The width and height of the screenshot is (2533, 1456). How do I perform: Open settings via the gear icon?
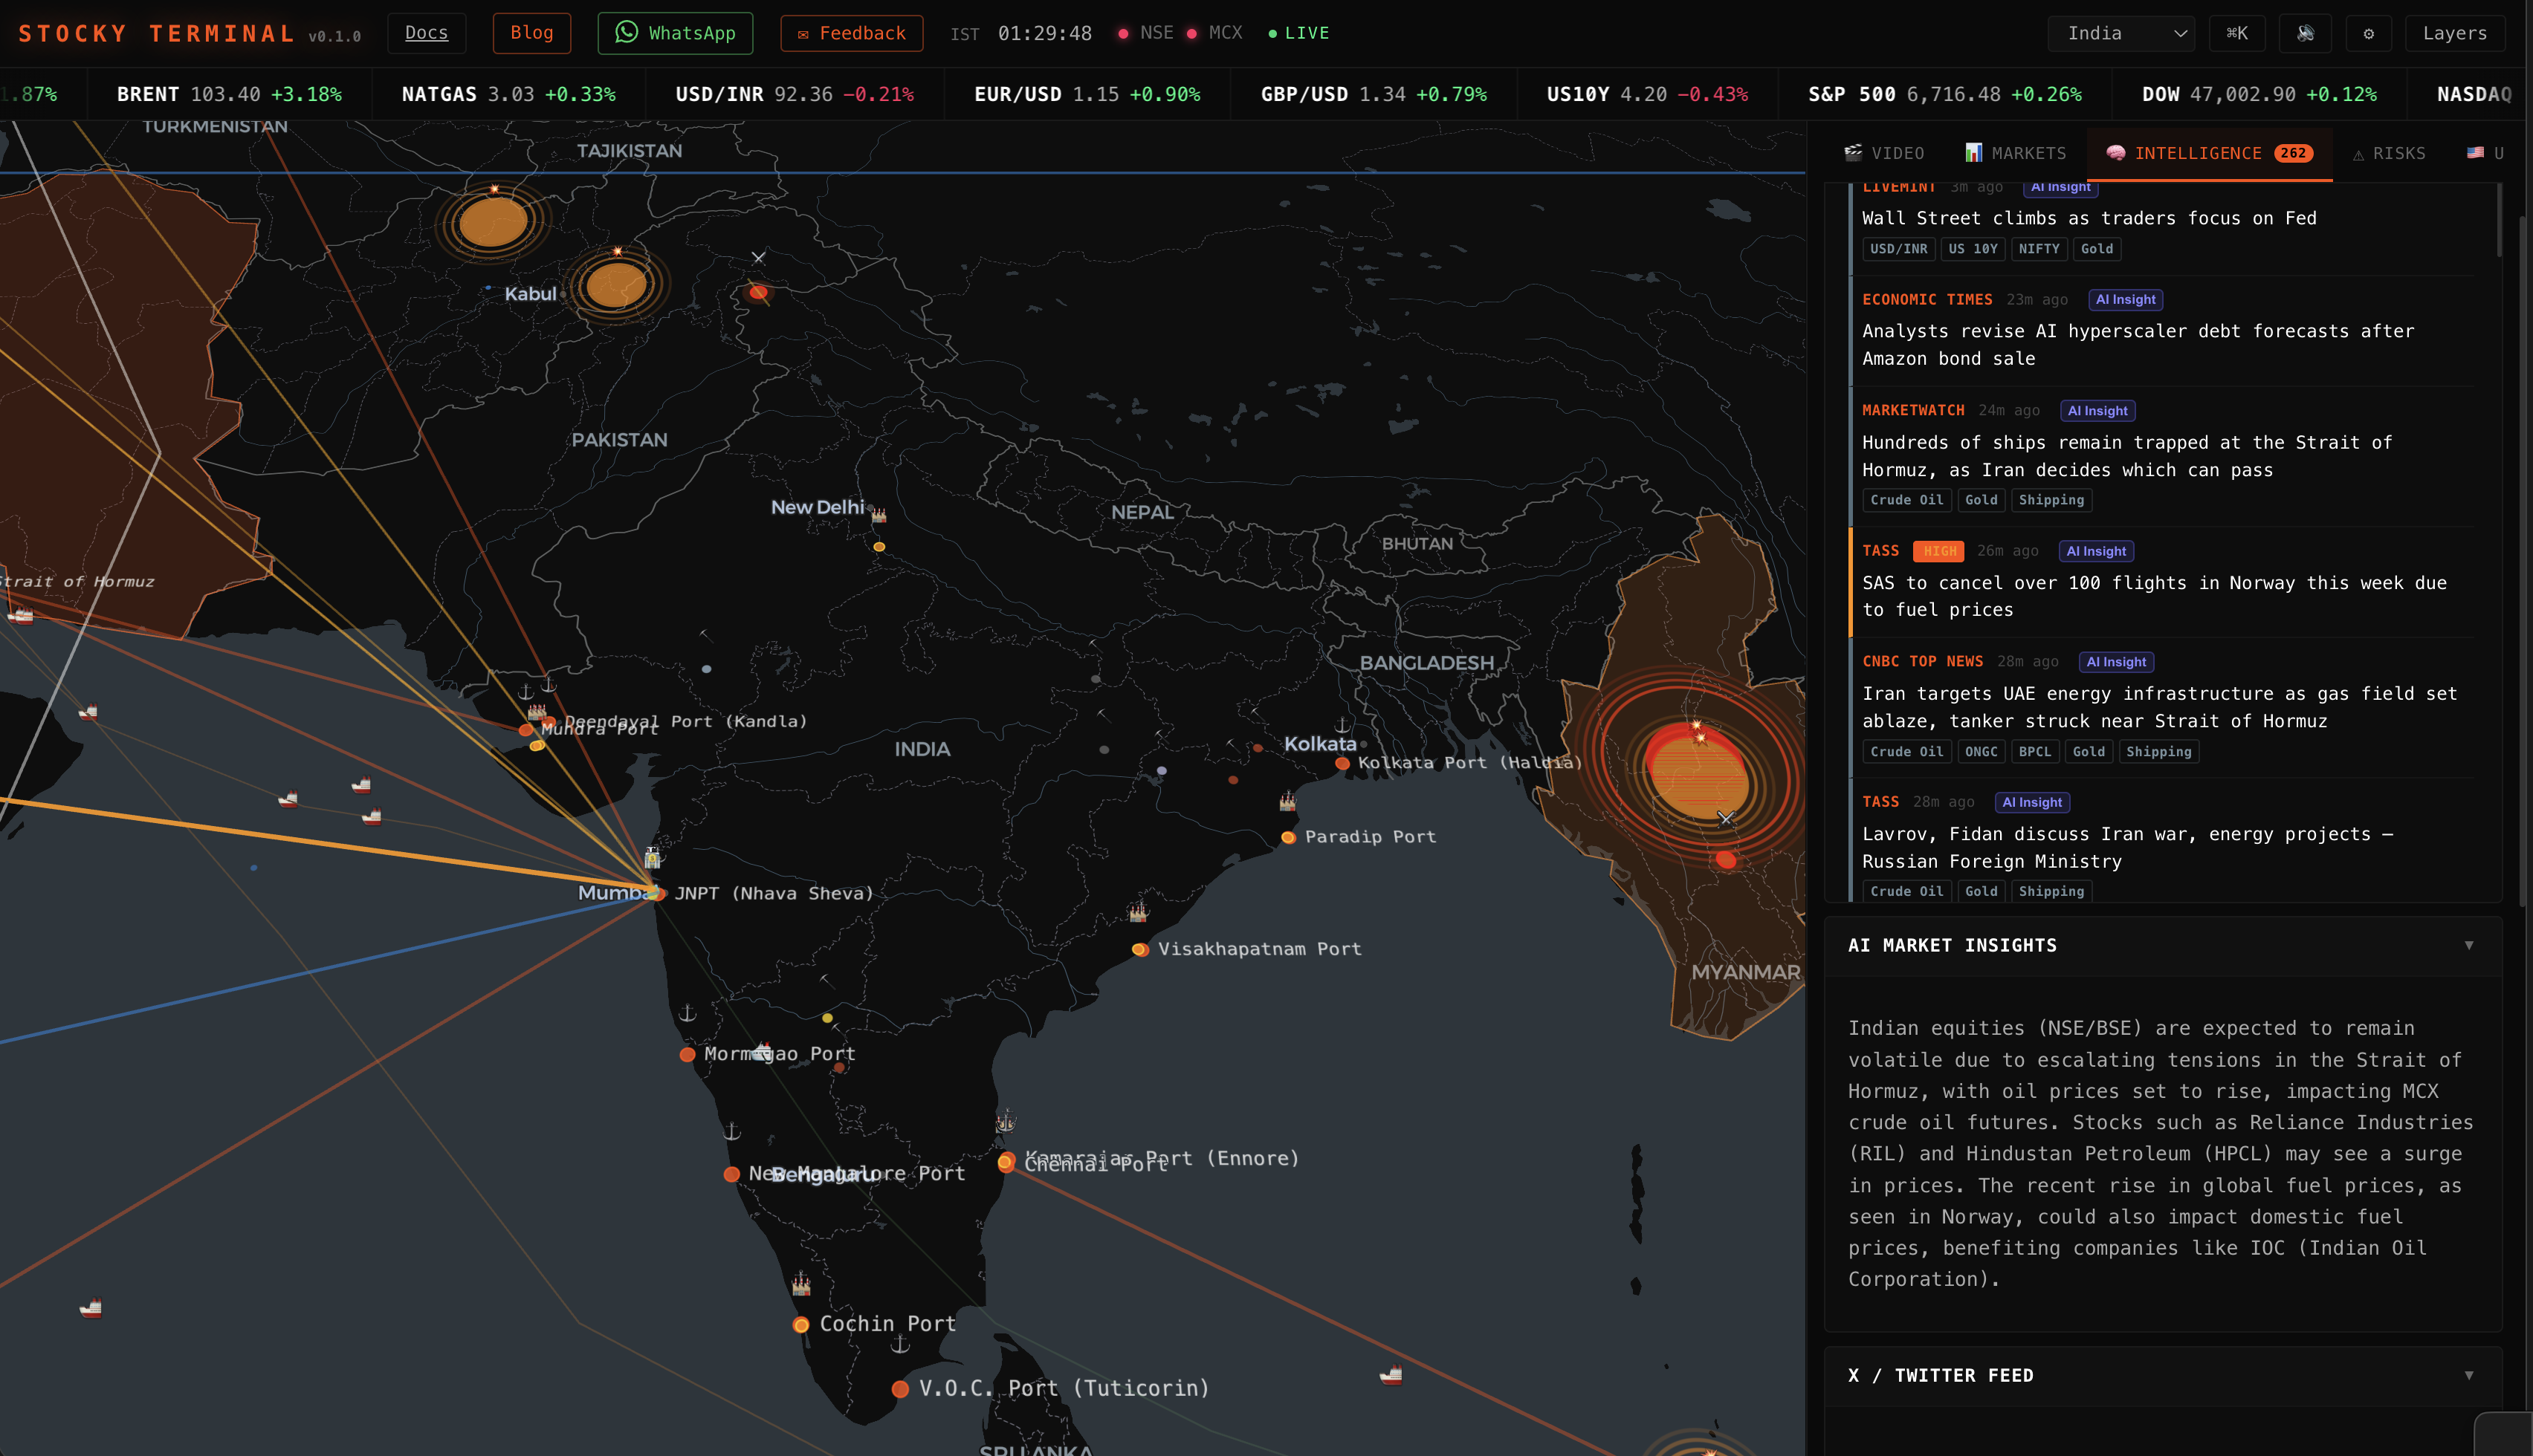click(2368, 33)
